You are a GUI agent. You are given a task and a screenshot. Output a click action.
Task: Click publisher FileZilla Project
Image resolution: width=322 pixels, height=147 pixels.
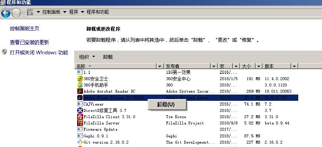click(185, 123)
